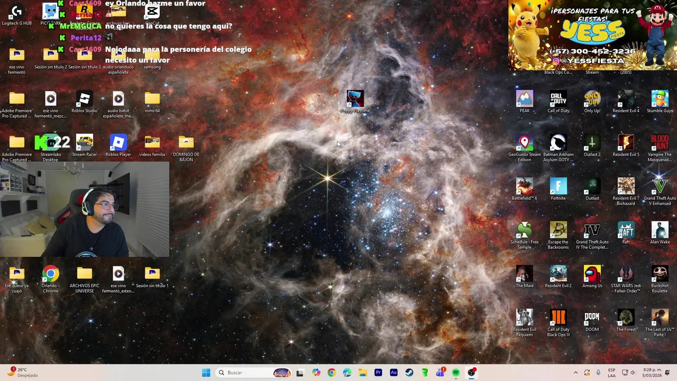Viewport: 677px width, 381px height.
Task: Open Grand Theft Auto IV Complete
Action: coord(592,236)
